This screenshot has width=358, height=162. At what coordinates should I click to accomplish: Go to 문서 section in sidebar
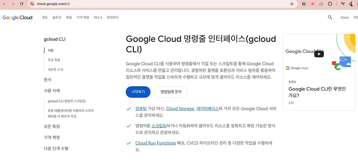click(48, 80)
